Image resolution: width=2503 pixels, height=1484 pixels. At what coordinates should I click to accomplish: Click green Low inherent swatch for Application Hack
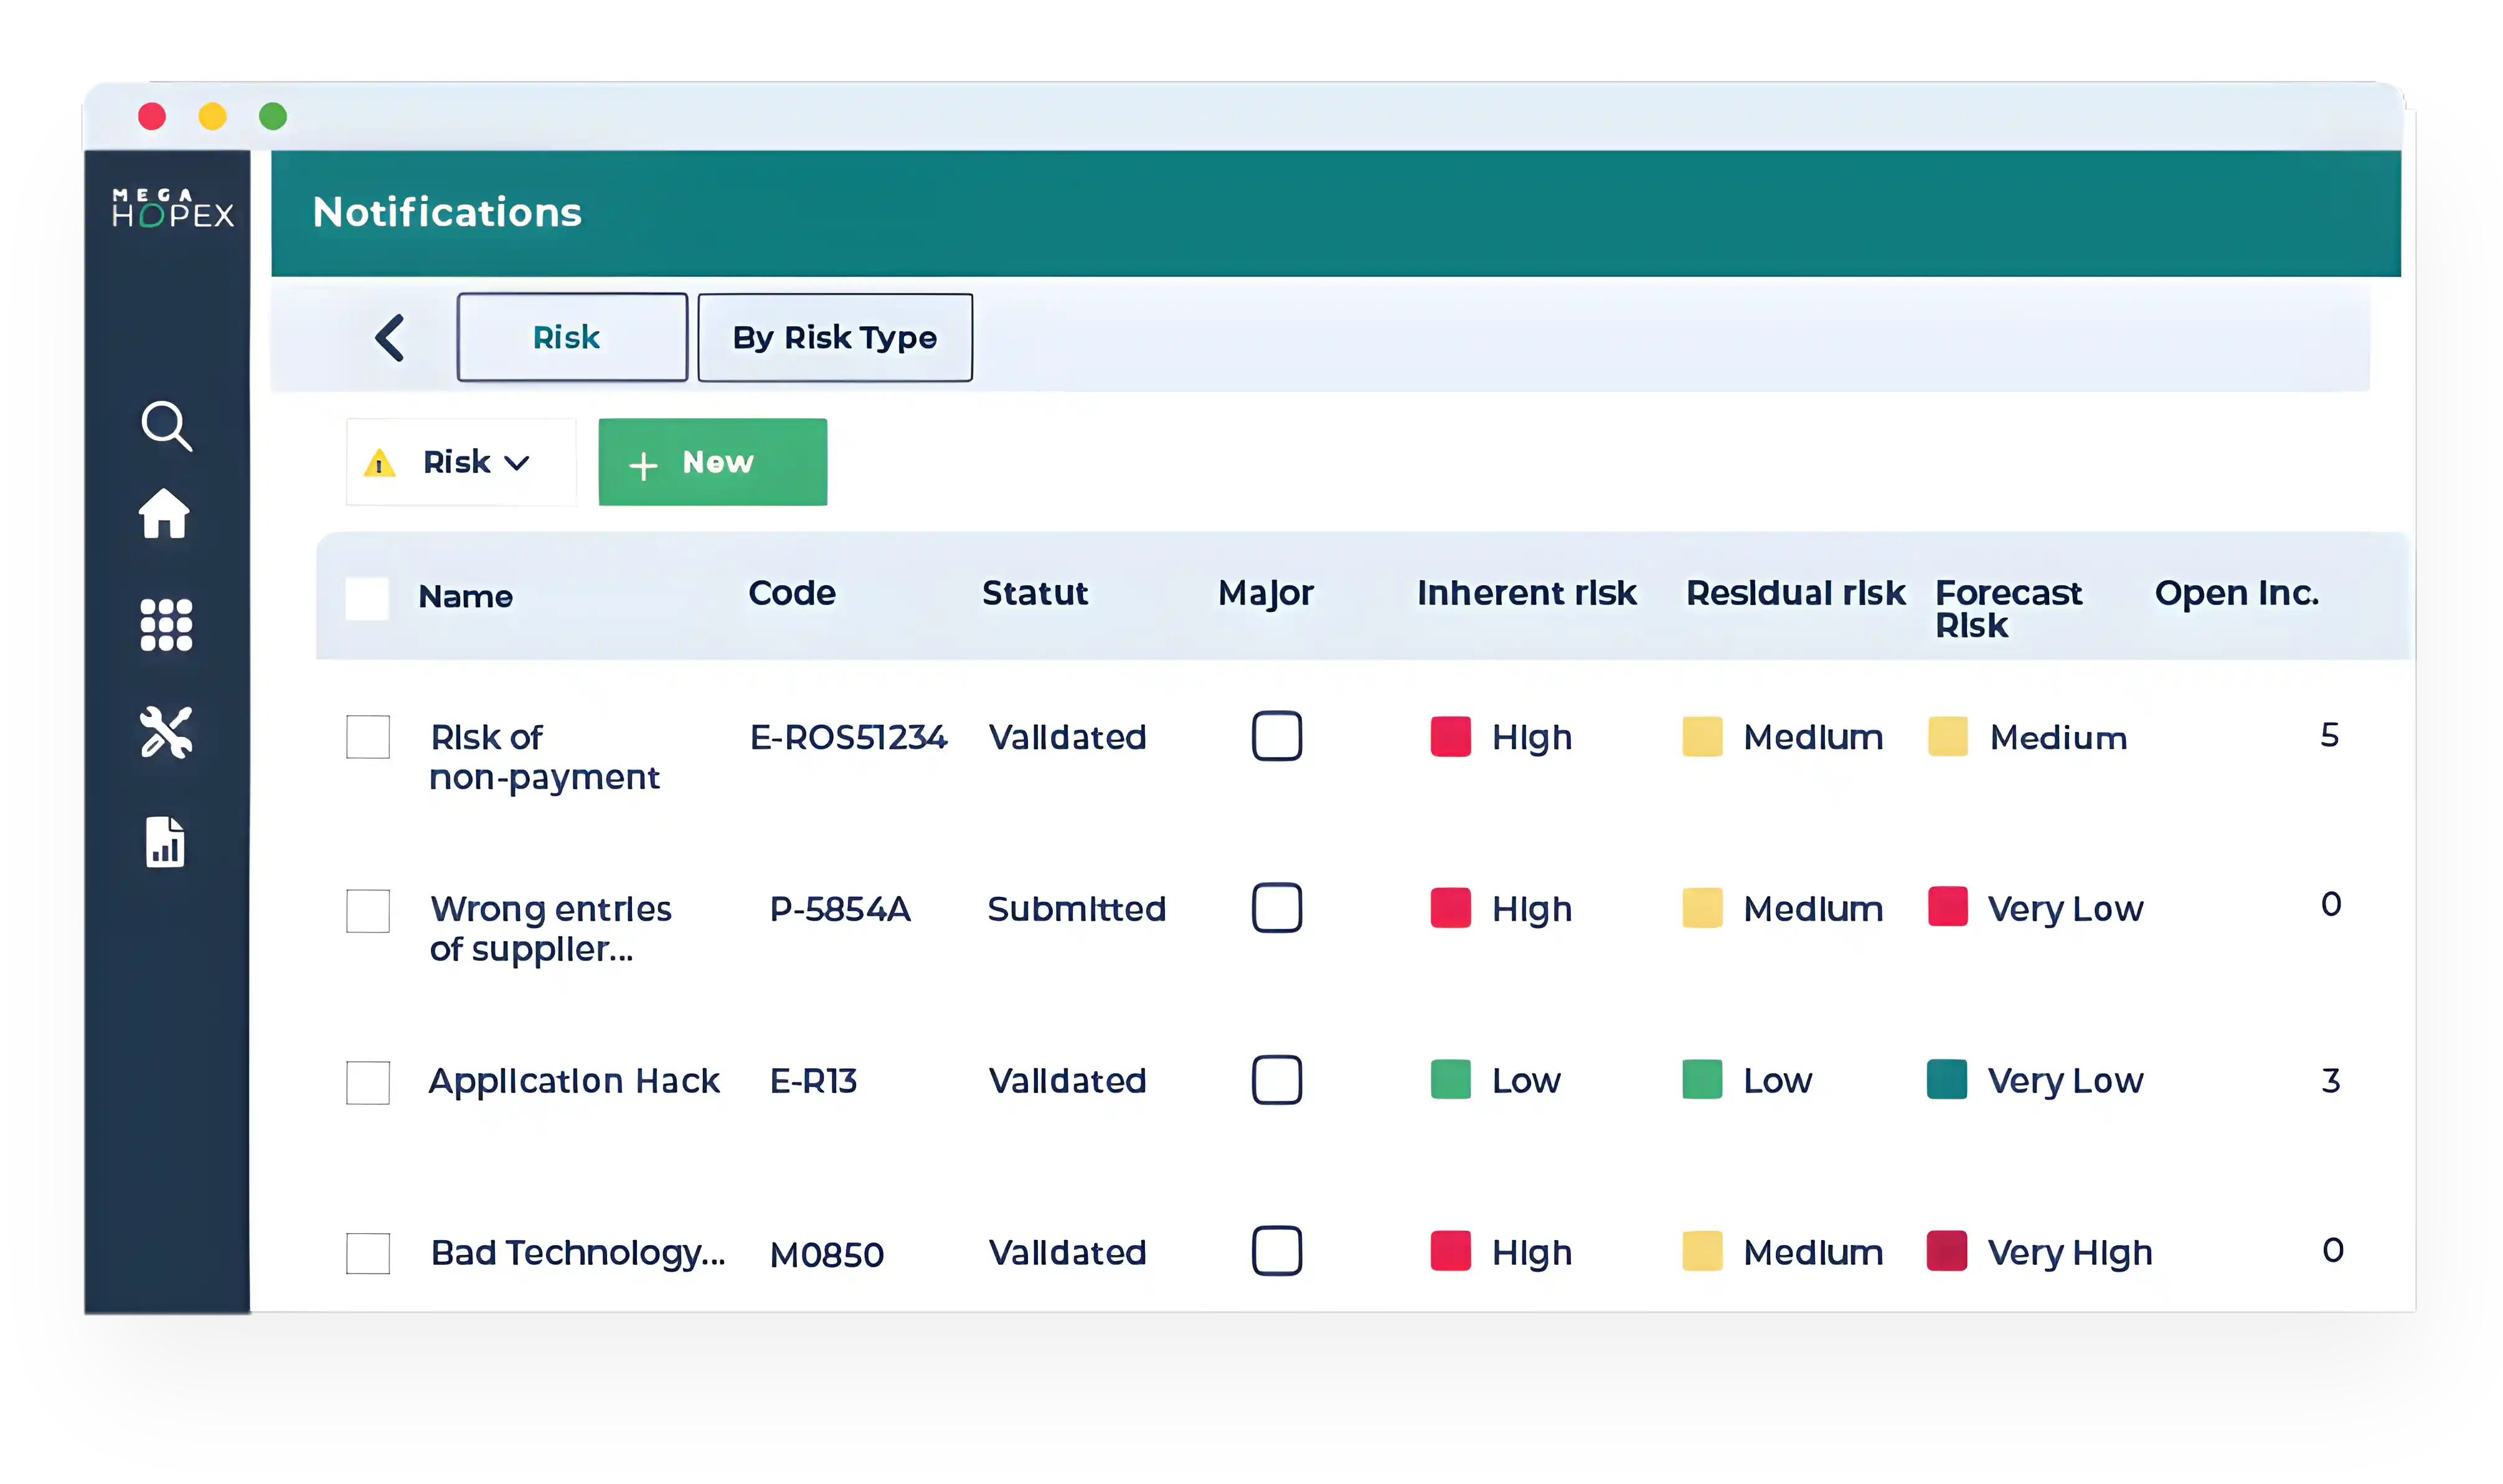click(x=1450, y=1079)
